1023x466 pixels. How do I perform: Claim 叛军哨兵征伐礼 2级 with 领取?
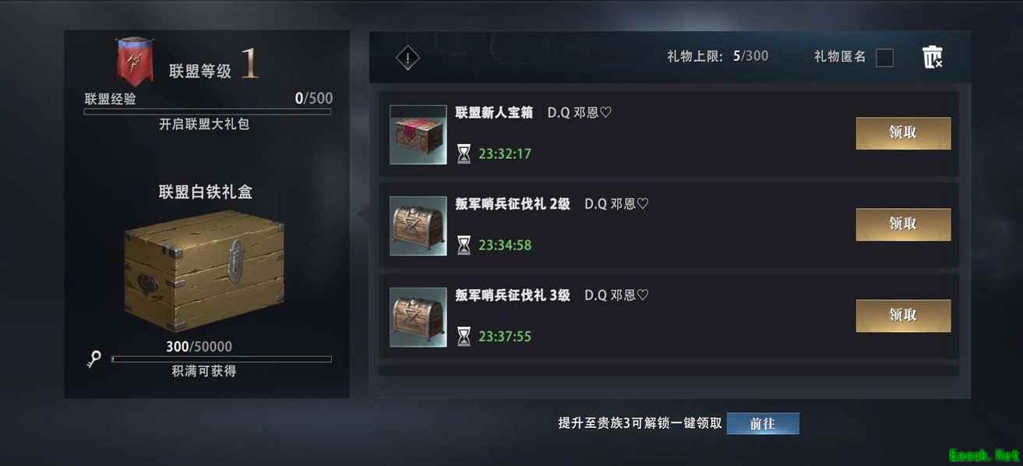pyautogui.click(x=903, y=224)
